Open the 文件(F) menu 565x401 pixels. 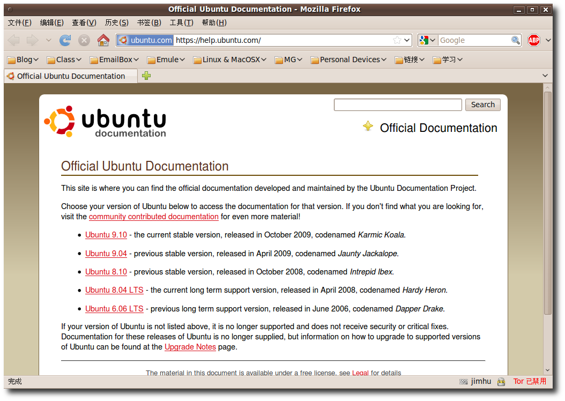(20, 23)
